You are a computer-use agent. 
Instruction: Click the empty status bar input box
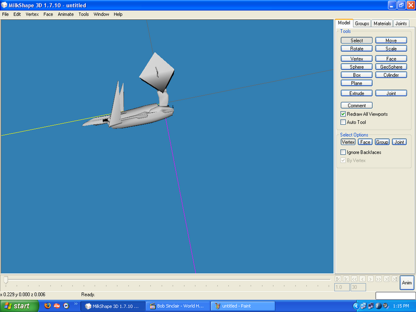tap(395, 295)
